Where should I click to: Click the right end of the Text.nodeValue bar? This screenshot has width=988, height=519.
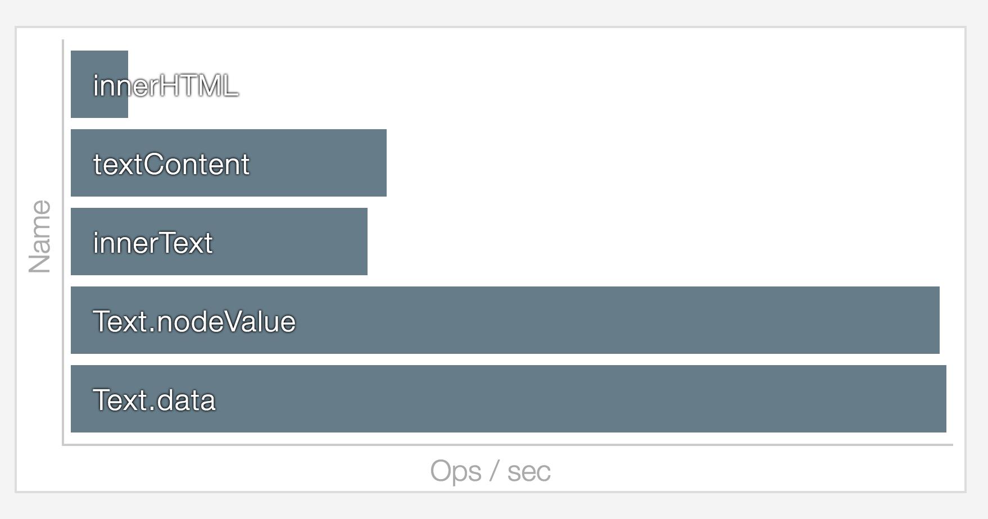[x=935, y=320]
